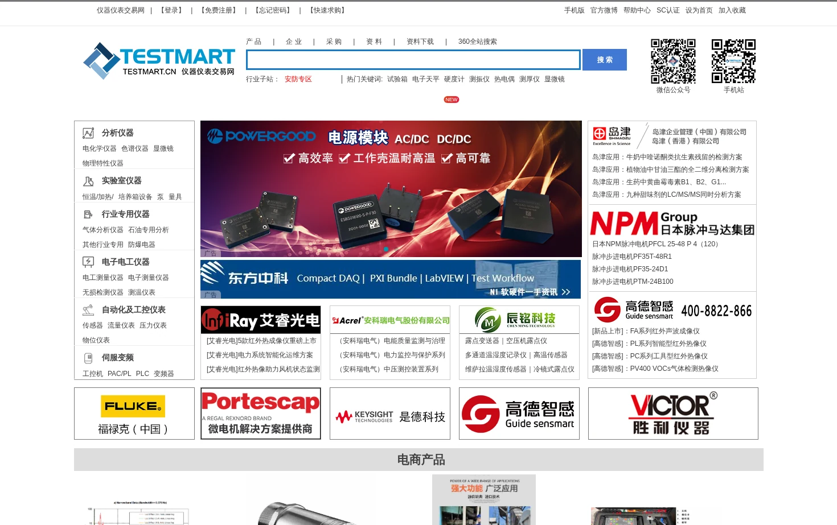Image resolution: width=837 pixels, height=525 pixels.
Task: Click the 实验室仪器 flask icon
Action: point(88,181)
